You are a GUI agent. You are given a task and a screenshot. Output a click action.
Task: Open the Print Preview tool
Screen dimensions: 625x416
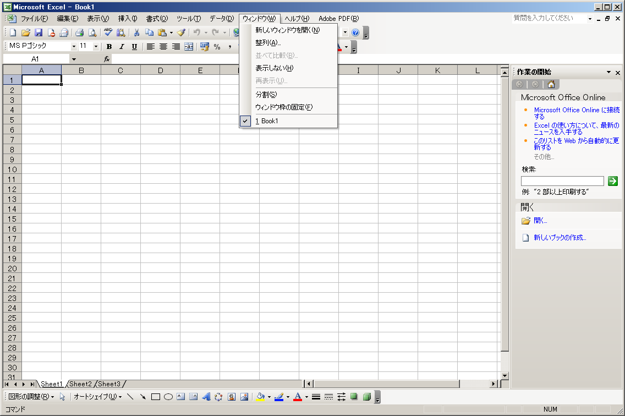pyautogui.click(x=92, y=32)
